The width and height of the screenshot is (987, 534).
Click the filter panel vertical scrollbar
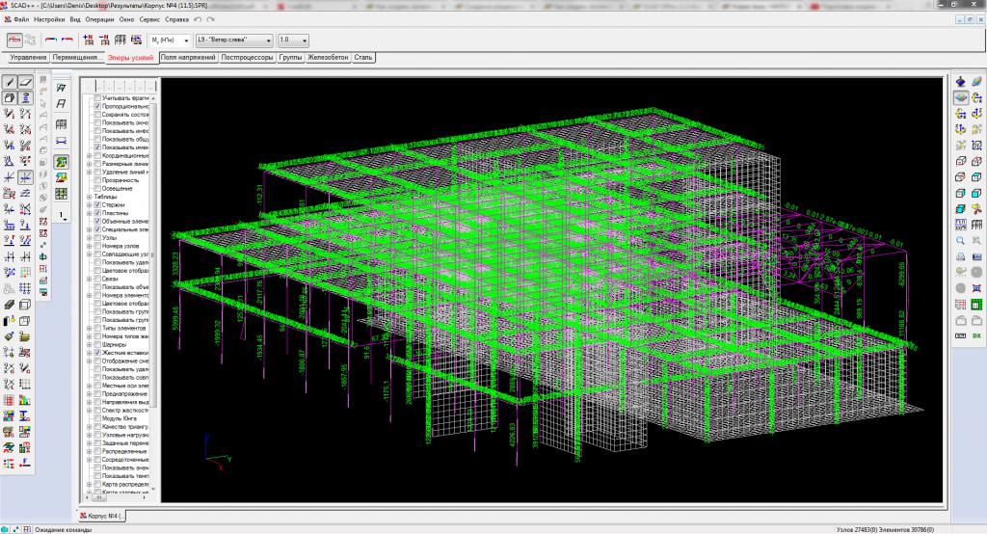[155, 289]
